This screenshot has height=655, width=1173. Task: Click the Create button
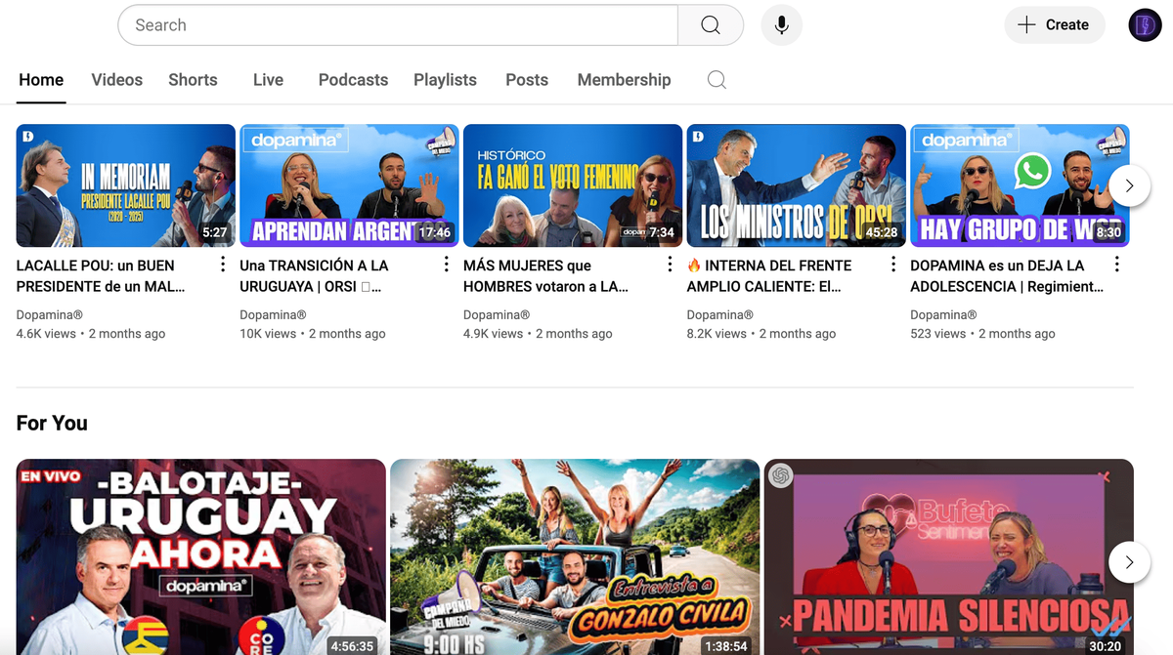1054,25
